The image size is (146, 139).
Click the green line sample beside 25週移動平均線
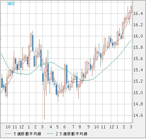click(x=50, y=134)
